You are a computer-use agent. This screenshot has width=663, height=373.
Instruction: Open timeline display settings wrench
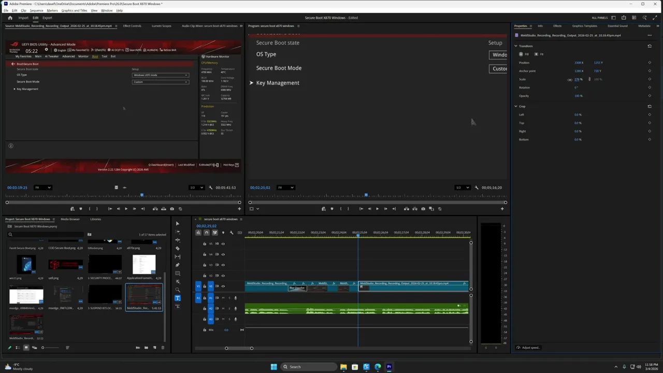(x=232, y=233)
